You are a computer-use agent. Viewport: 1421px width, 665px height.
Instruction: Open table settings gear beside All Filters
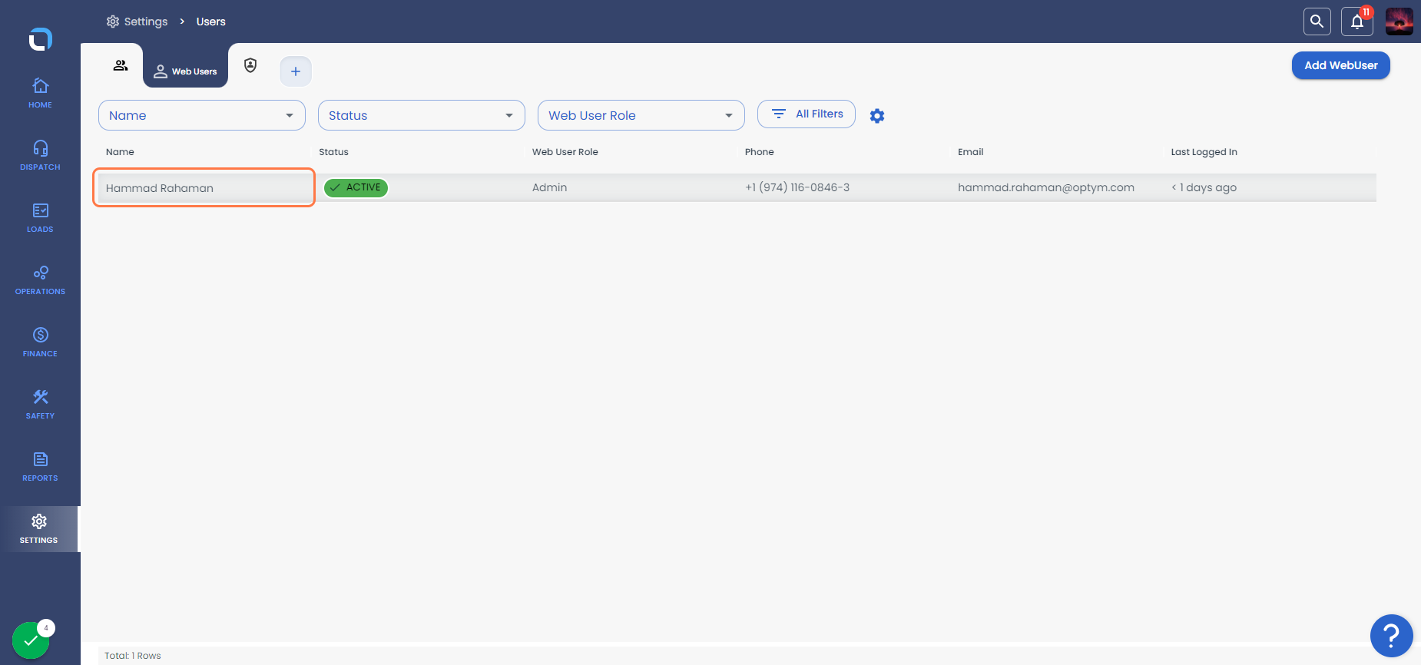coord(877,116)
